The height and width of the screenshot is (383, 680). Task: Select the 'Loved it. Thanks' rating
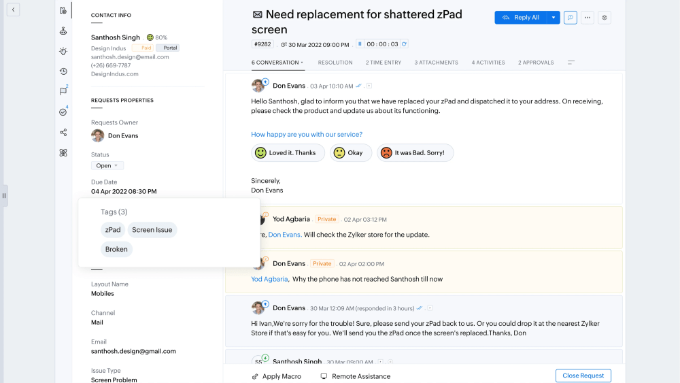pos(285,153)
